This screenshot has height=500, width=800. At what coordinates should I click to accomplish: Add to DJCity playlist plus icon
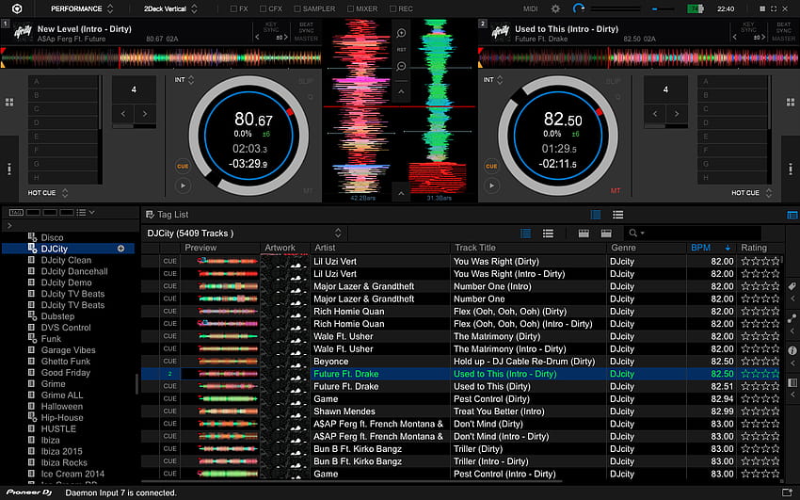tap(120, 249)
